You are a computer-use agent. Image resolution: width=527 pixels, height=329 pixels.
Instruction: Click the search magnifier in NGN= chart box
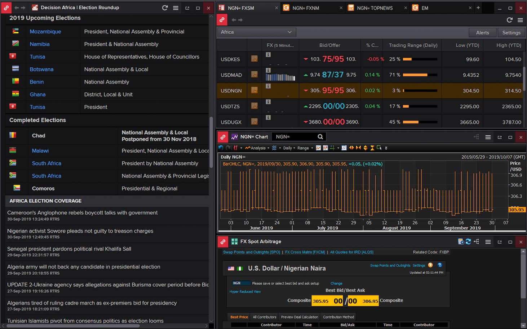tap(320, 137)
